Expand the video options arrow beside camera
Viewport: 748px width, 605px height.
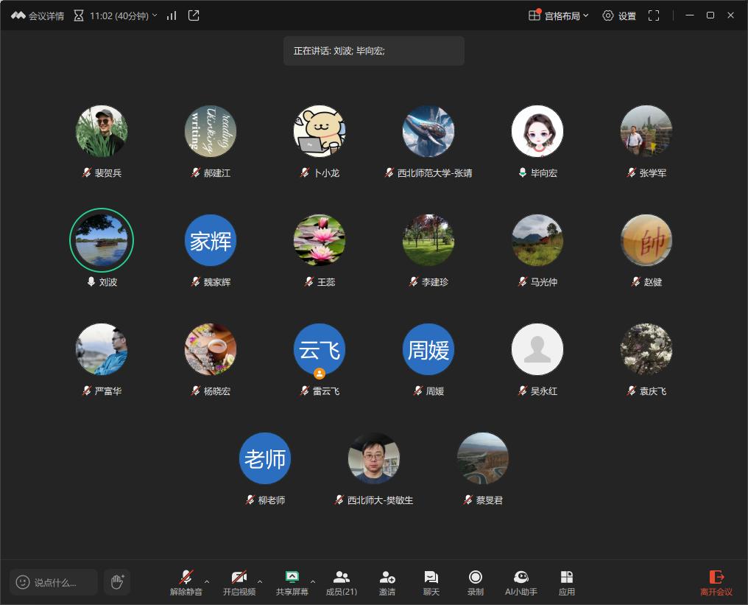coord(260,581)
